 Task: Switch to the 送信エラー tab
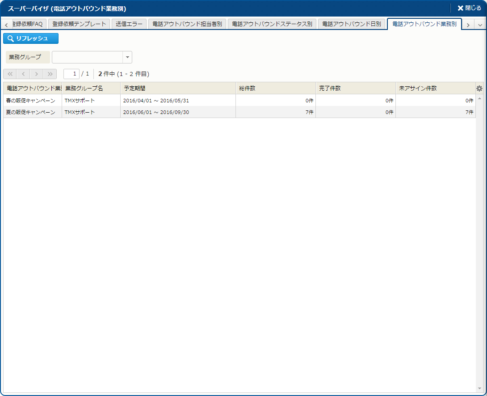pos(129,24)
